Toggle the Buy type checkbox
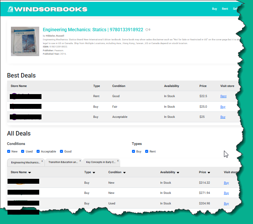253x224 pixels. 133,151
